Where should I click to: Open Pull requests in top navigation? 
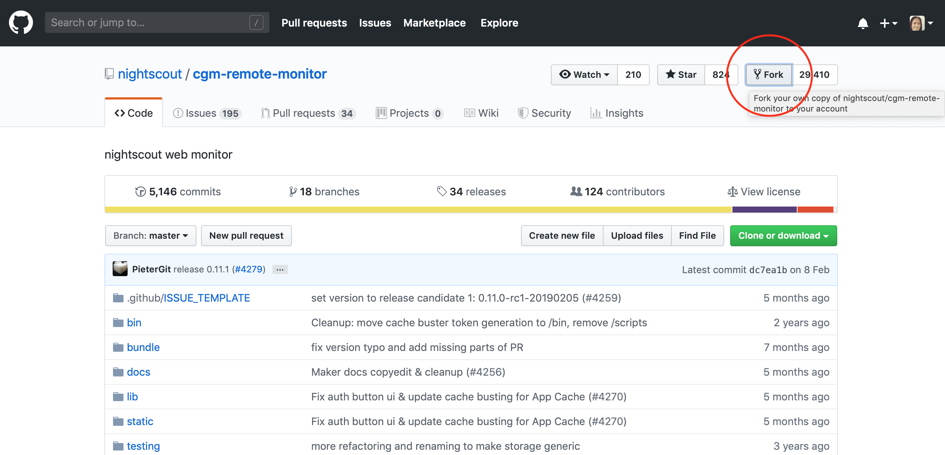[x=314, y=23]
